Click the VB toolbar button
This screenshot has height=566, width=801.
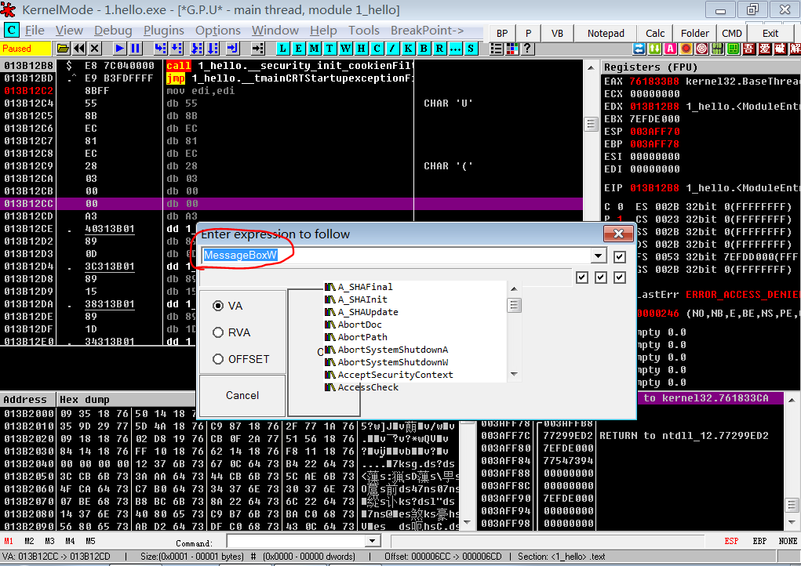click(557, 33)
